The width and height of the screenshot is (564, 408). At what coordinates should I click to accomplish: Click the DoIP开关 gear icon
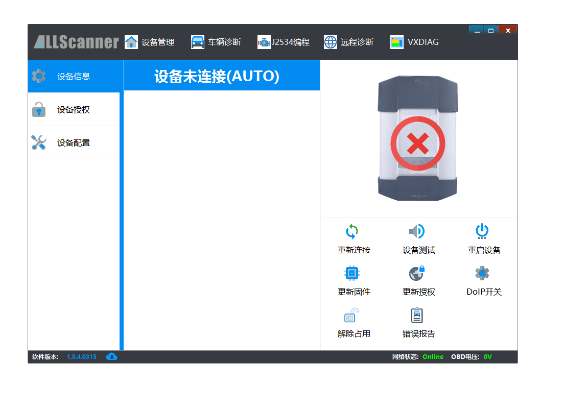click(x=482, y=273)
